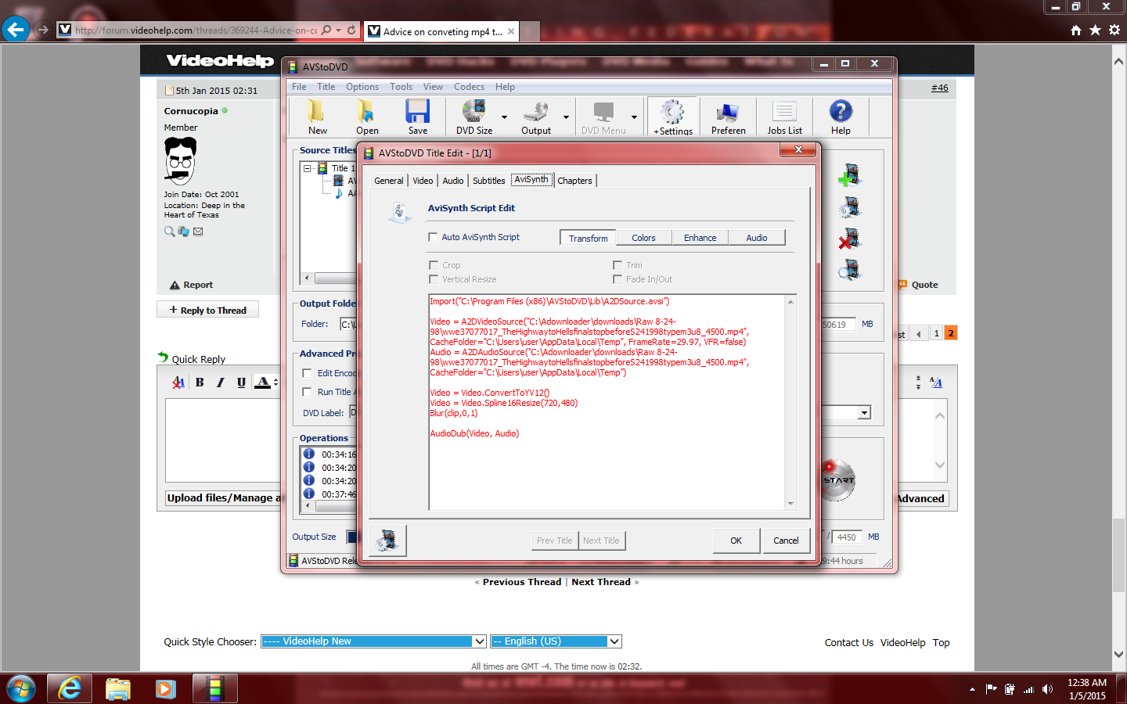
Task: Click the Output Size MB field 4450
Action: coord(846,537)
